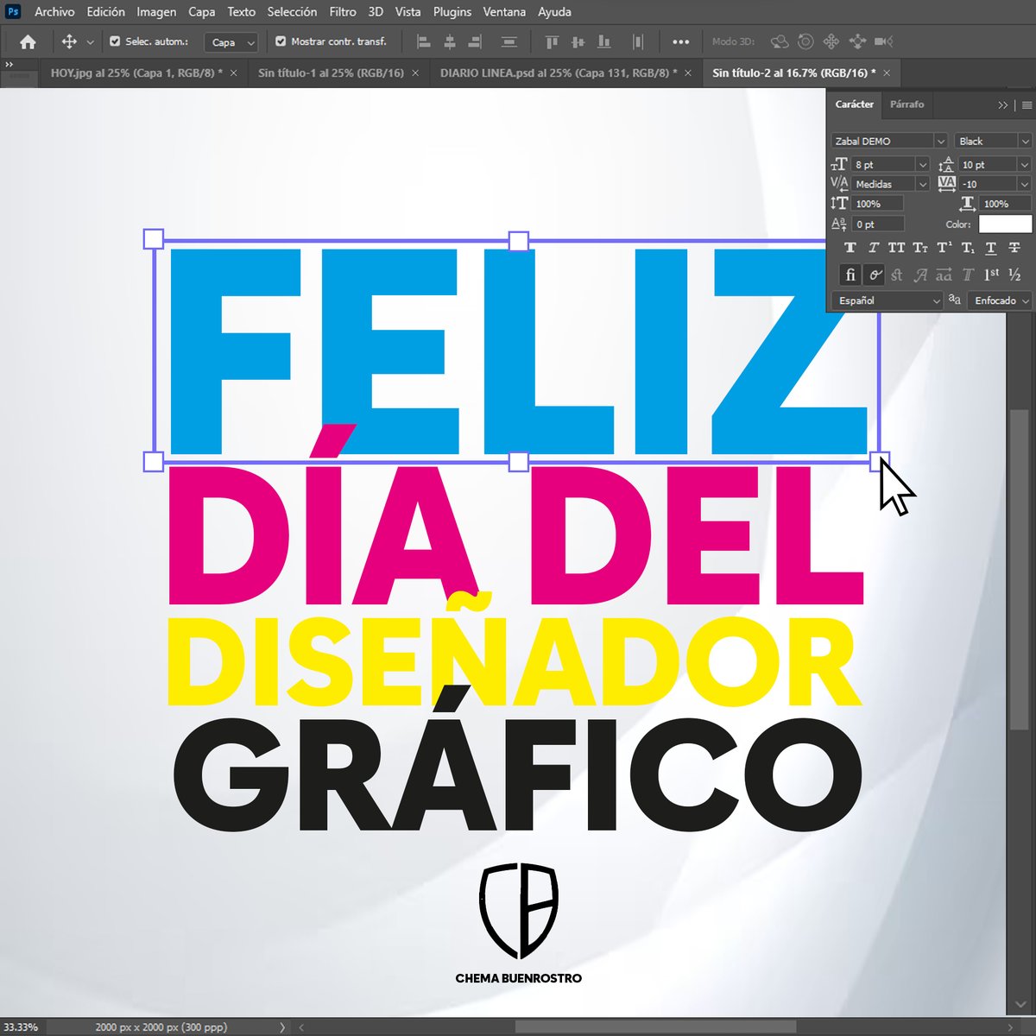Screen dimensions: 1036x1036
Task: Align bottom edges icon
Action: pos(604,41)
